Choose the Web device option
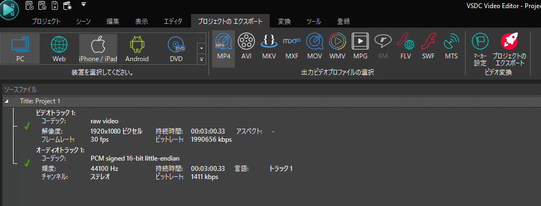 click(x=59, y=49)
